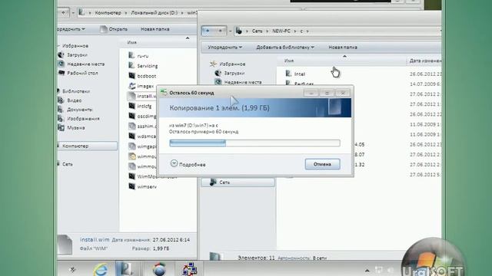Open Недавние места in network window sidebar

click(238, 82)
